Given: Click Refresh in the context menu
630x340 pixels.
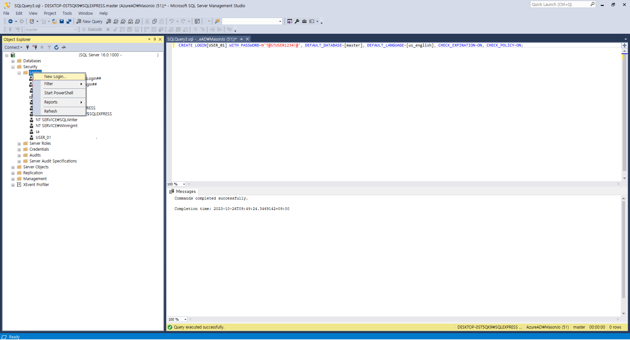Looking at the screenshot, I should [x=59, y=111].
